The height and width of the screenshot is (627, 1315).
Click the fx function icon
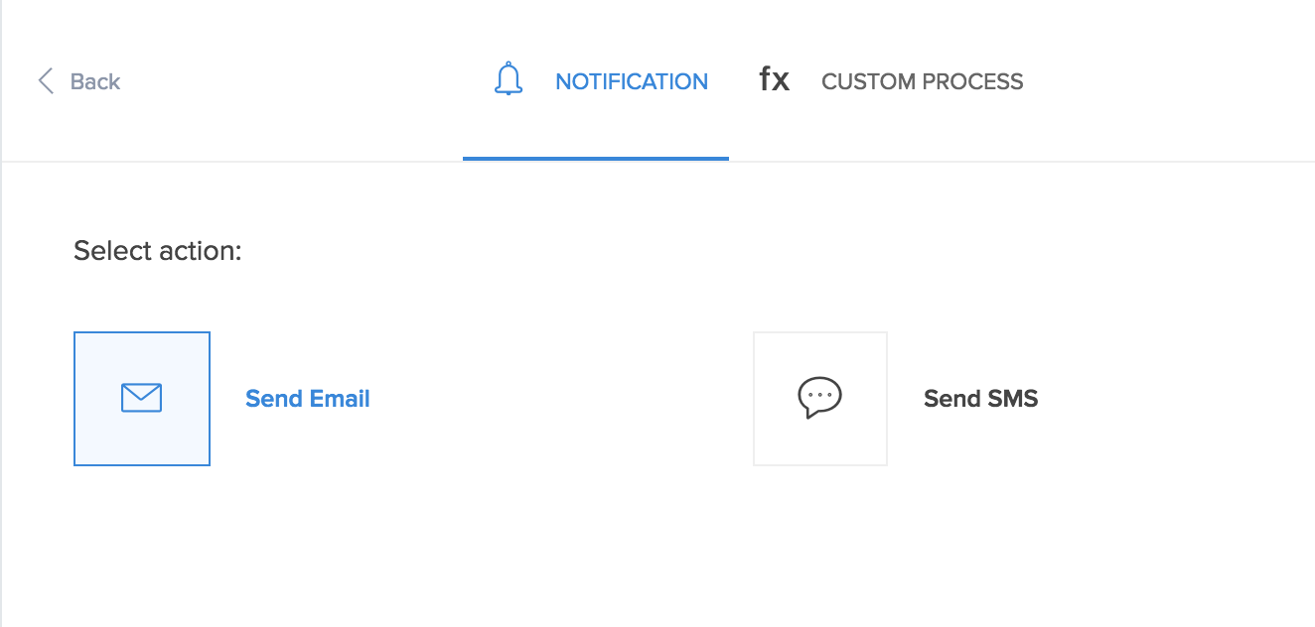(x=774, y=79)
